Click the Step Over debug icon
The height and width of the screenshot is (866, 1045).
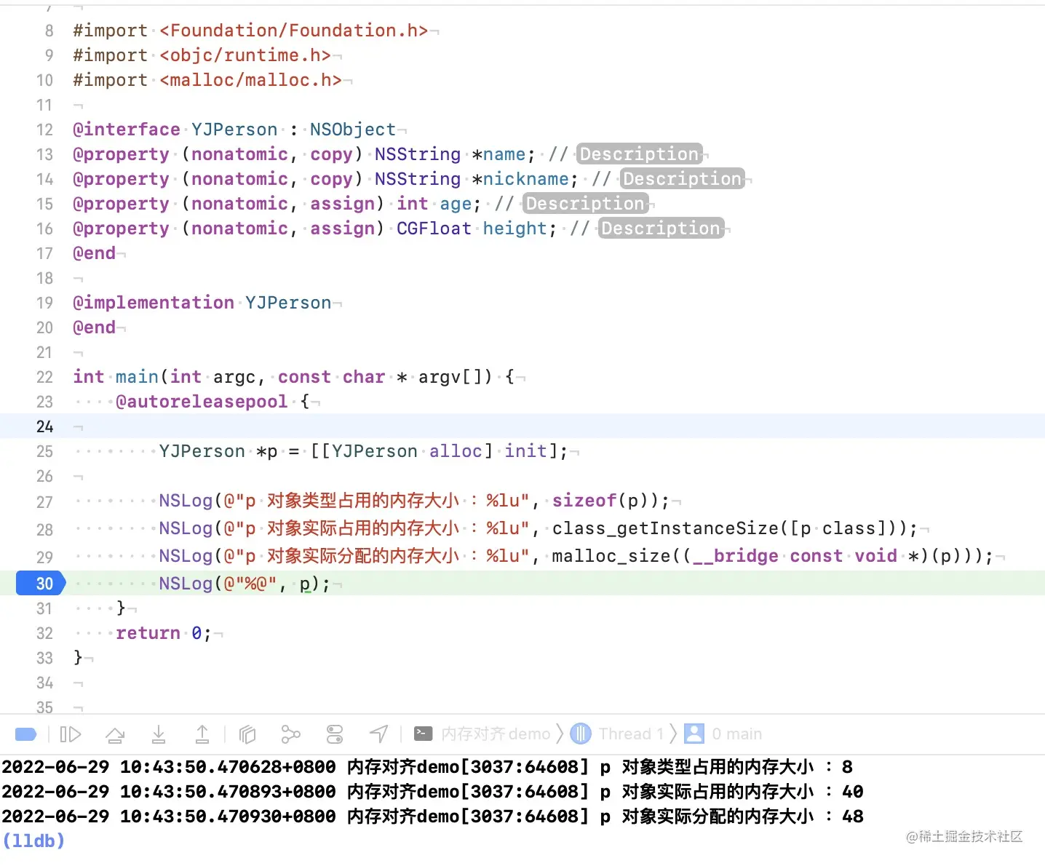(115, 734)
